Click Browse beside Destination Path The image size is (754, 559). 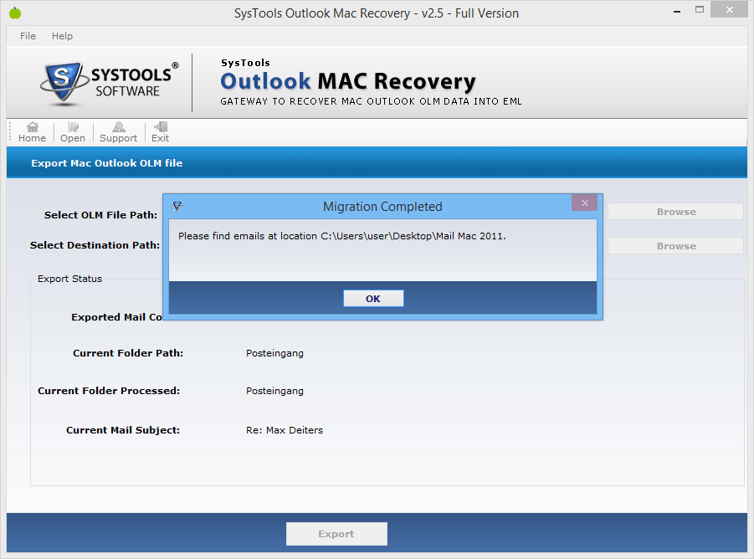[675, 246]
